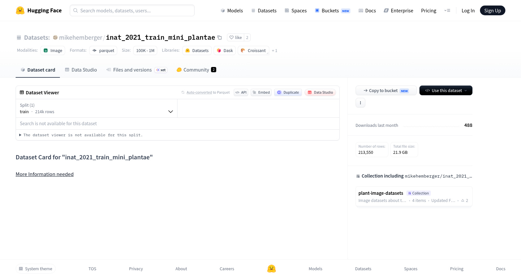The image size is (521, 280).
Task: Open Enterprise in top navigation
Action: [399, 10]
